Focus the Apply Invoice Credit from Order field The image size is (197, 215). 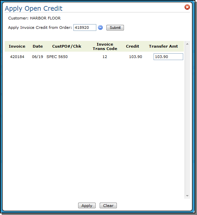85,28
